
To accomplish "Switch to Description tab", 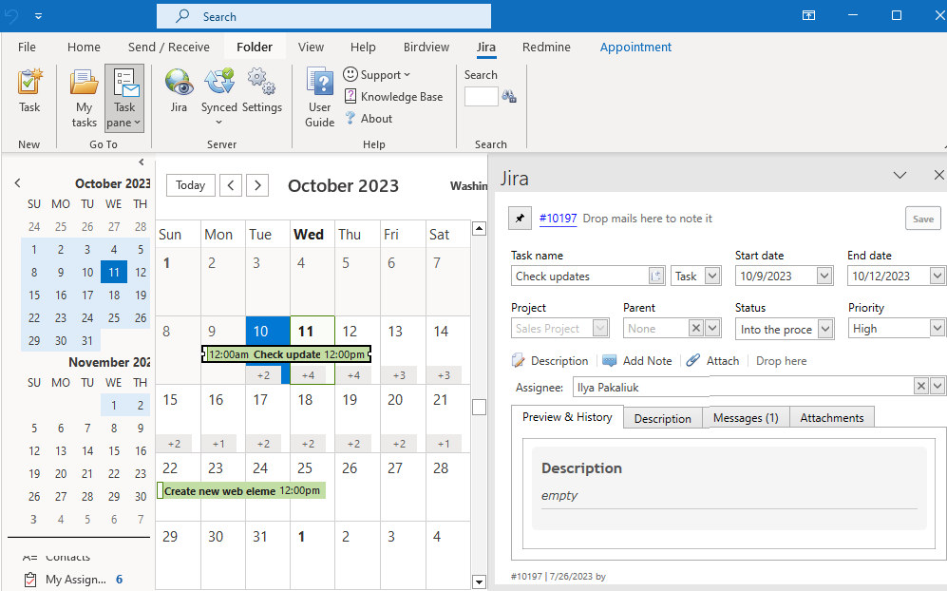I will 663,418.
